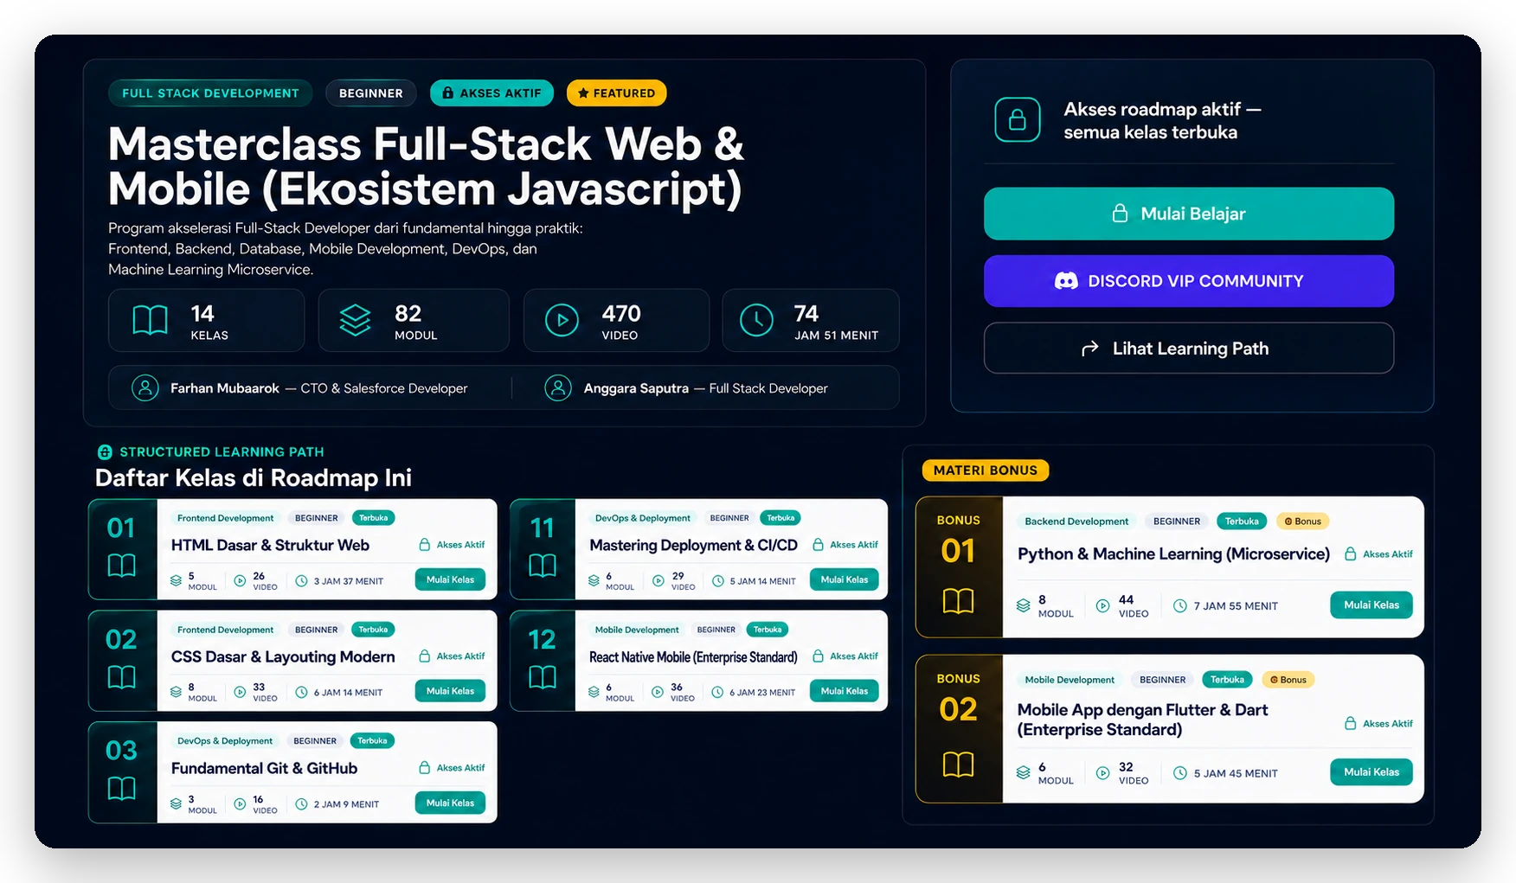
Task: Click the play circle icon beside 470 VIDEO
Action: (x=562, y=320)
